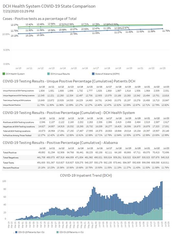Click the teal DCH Unique Results legend swatch

click(x=49, y=74)
